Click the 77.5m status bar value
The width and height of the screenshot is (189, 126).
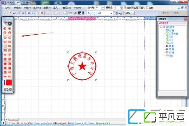(12, 123)
